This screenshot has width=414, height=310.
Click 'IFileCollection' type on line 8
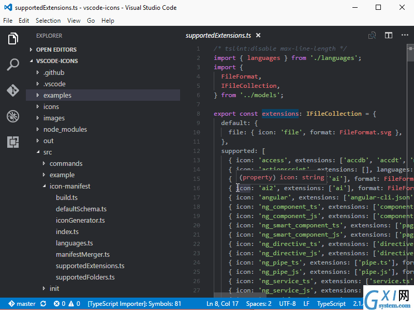(x=334, y=114)
